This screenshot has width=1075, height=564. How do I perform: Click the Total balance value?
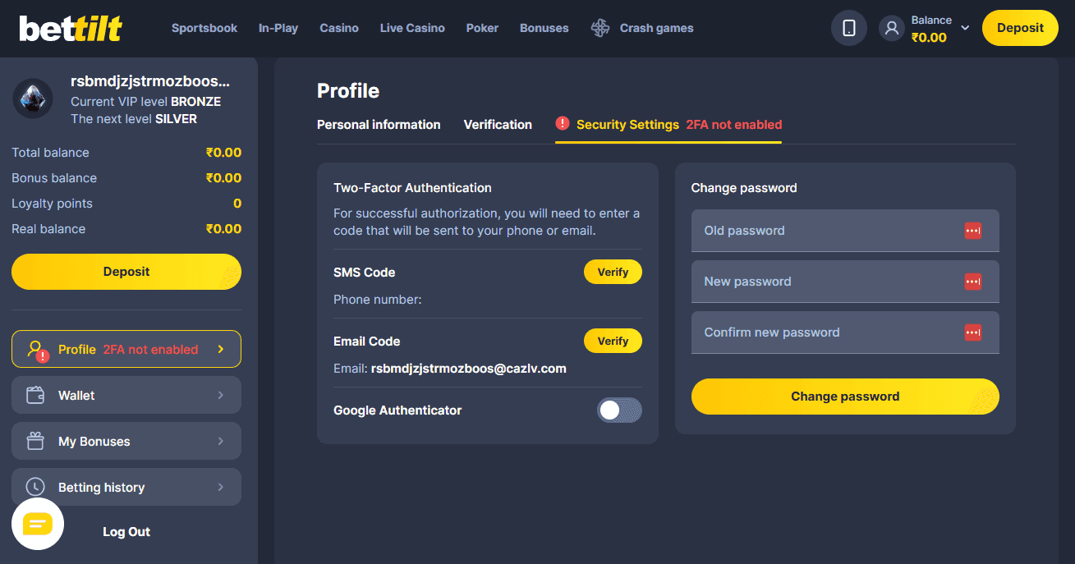click(223, 153)
